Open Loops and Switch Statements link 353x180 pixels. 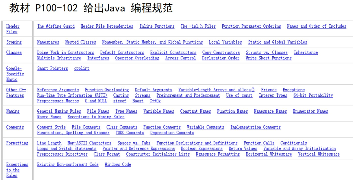point(67,149)
